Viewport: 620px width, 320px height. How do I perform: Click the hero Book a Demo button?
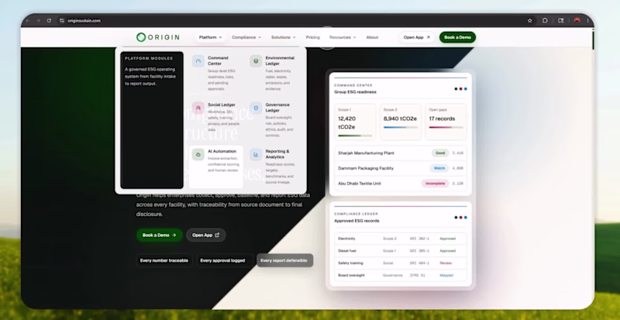[160, 235]
